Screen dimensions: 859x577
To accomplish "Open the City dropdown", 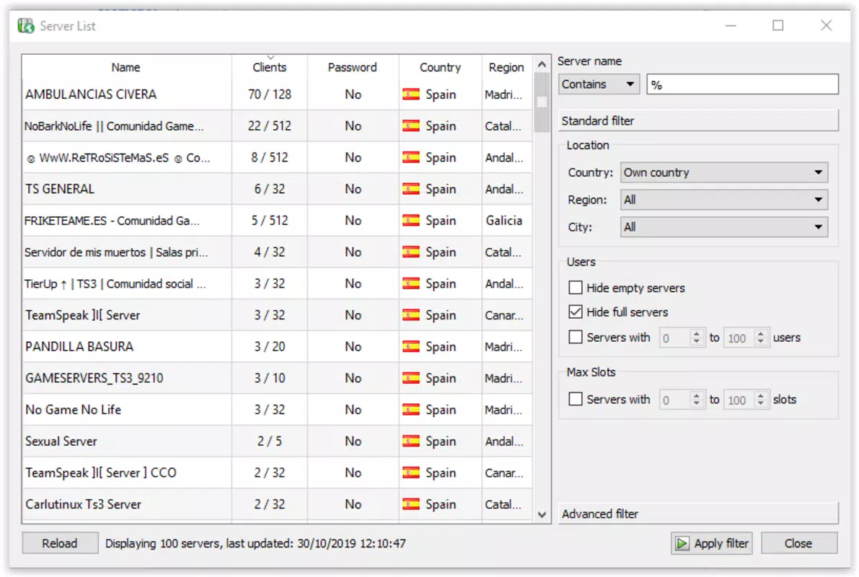I will (x=723, y=227).
